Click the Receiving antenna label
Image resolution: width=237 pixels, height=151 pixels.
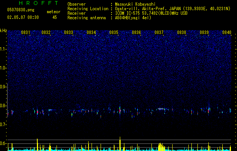87,18
